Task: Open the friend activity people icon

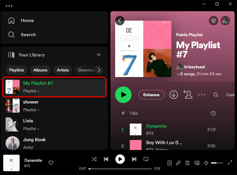Action: (213, 20)
